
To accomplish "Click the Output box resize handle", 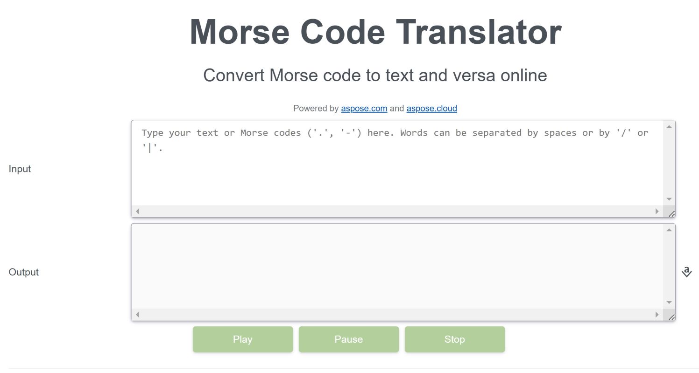I will coord(671,317).
